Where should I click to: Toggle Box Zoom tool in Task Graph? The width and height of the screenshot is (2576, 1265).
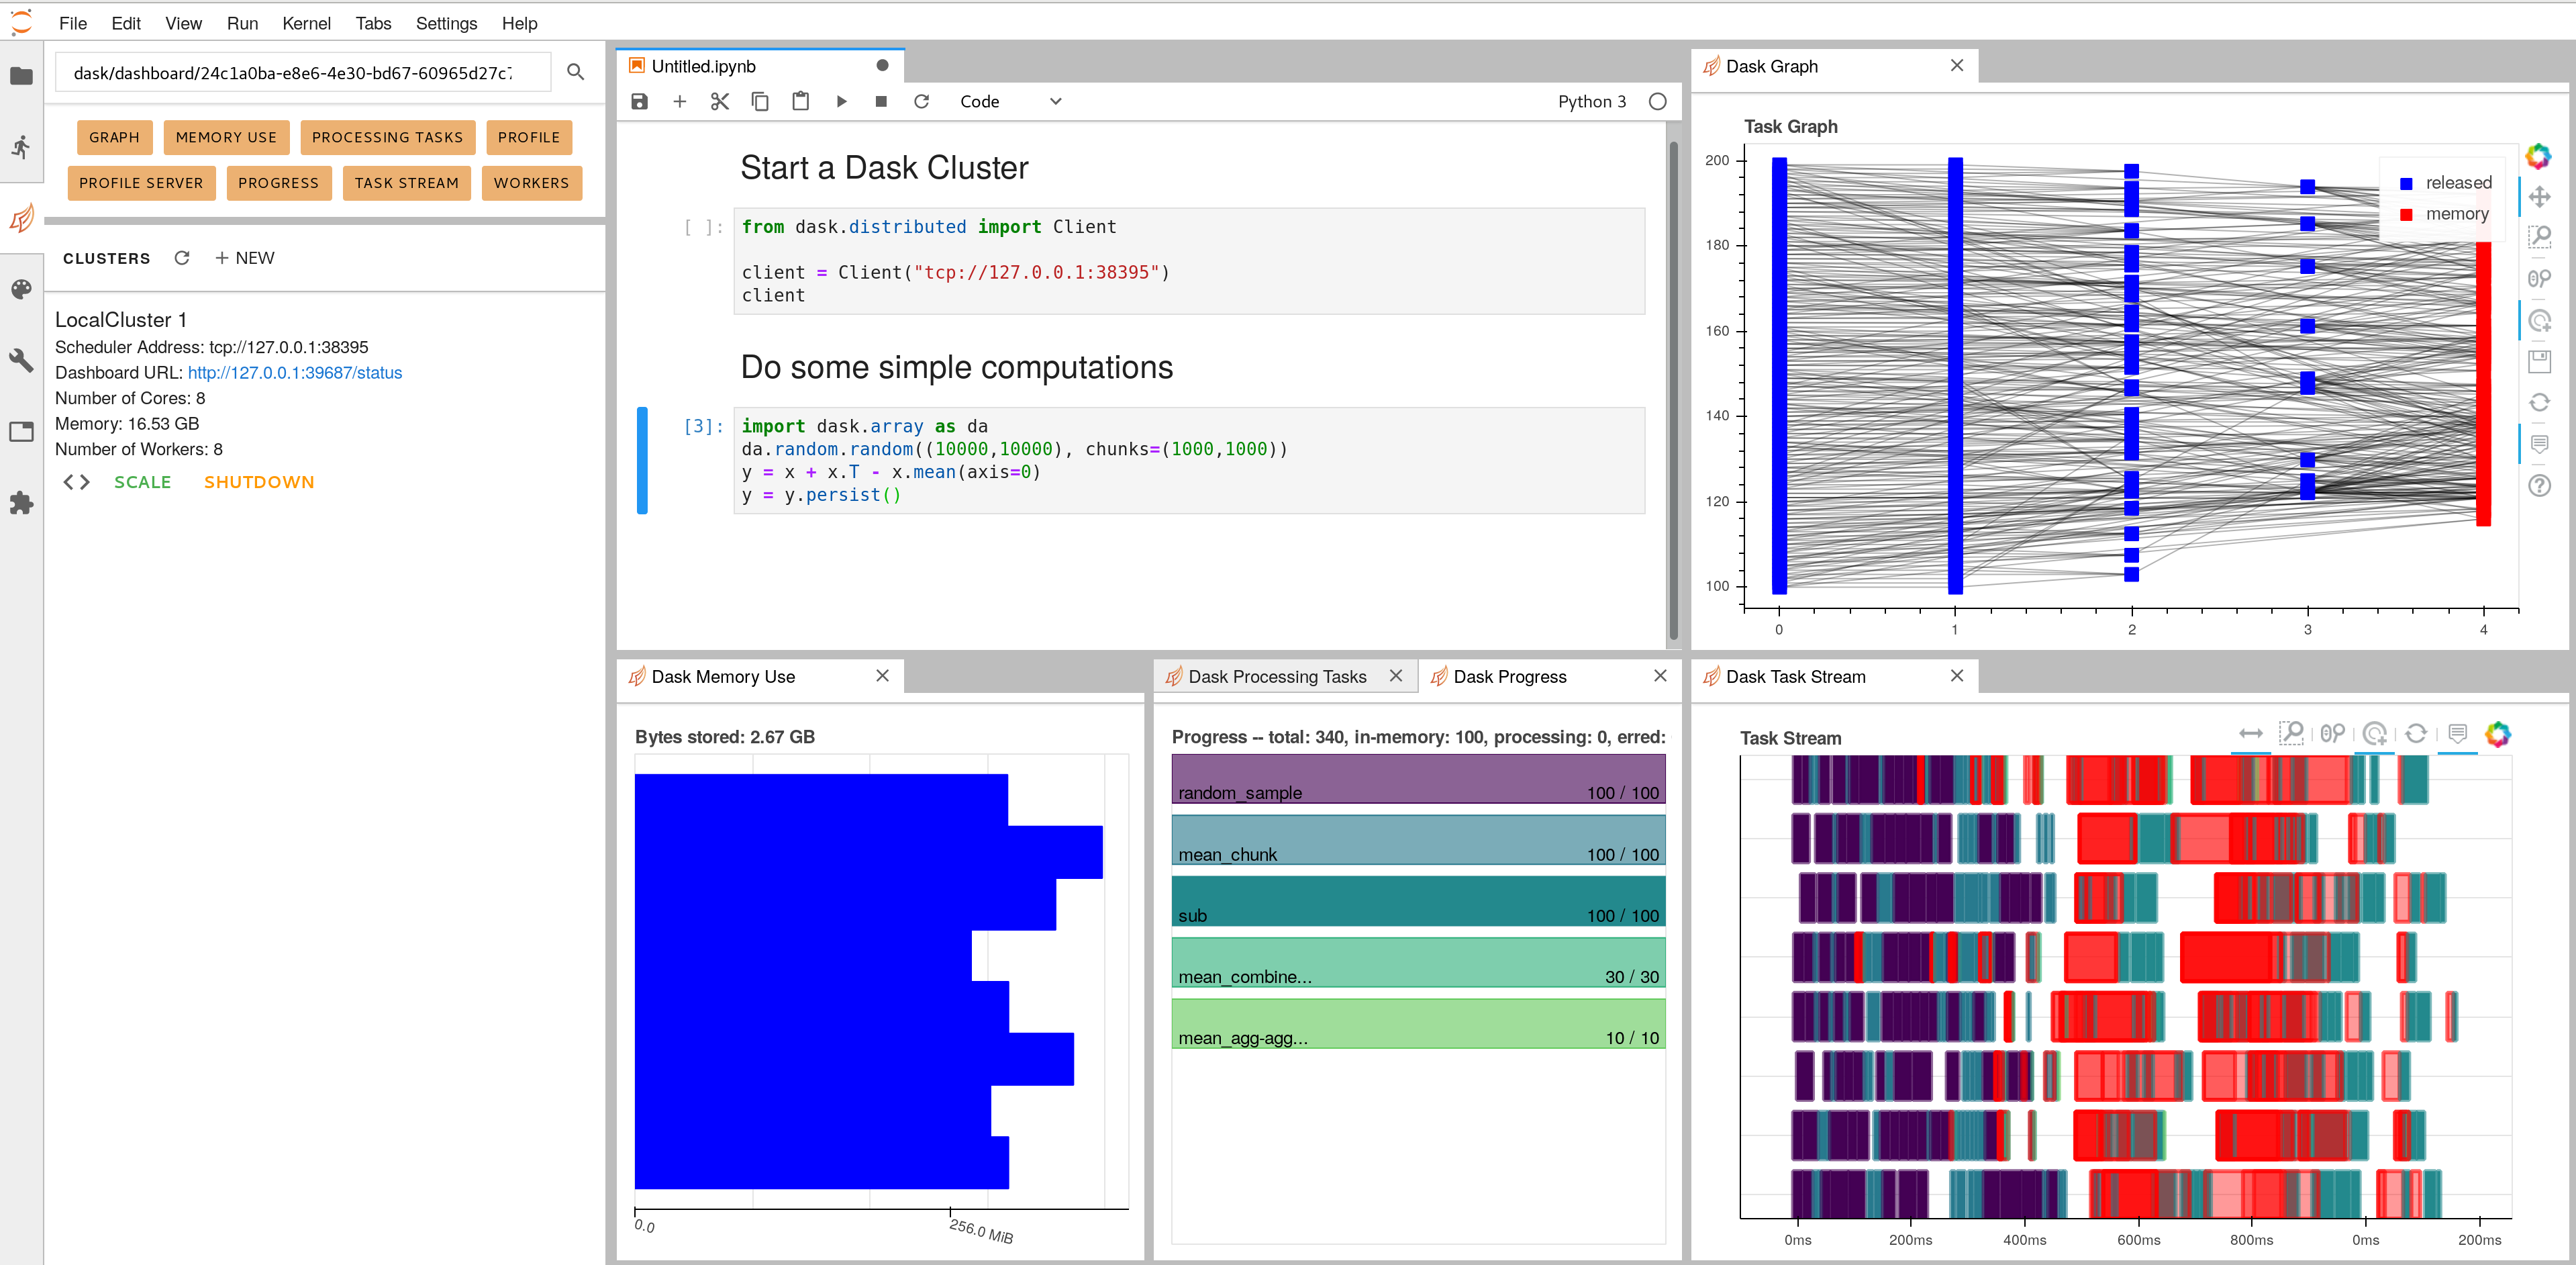click(2539, 237)
